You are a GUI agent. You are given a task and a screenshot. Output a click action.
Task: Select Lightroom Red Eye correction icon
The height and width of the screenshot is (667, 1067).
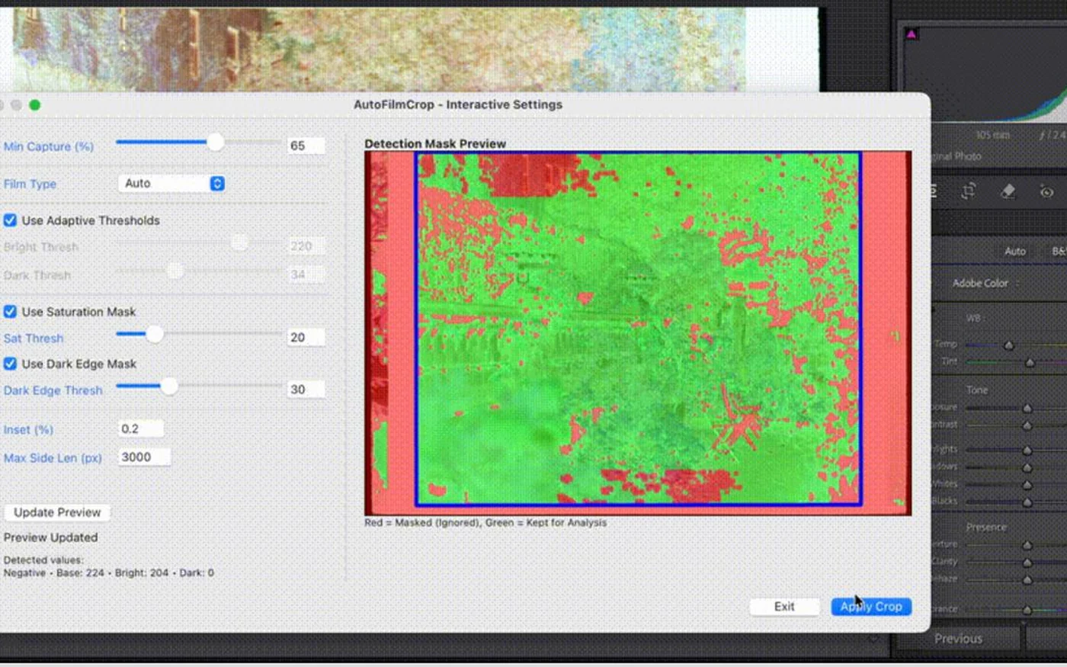[1047, 192]
